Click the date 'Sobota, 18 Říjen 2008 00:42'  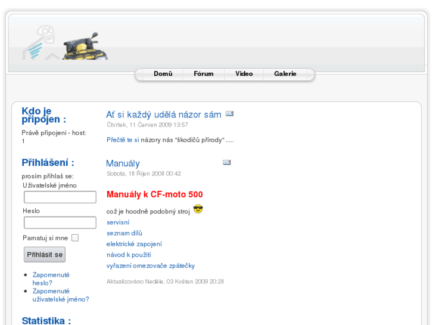(144, 174)
